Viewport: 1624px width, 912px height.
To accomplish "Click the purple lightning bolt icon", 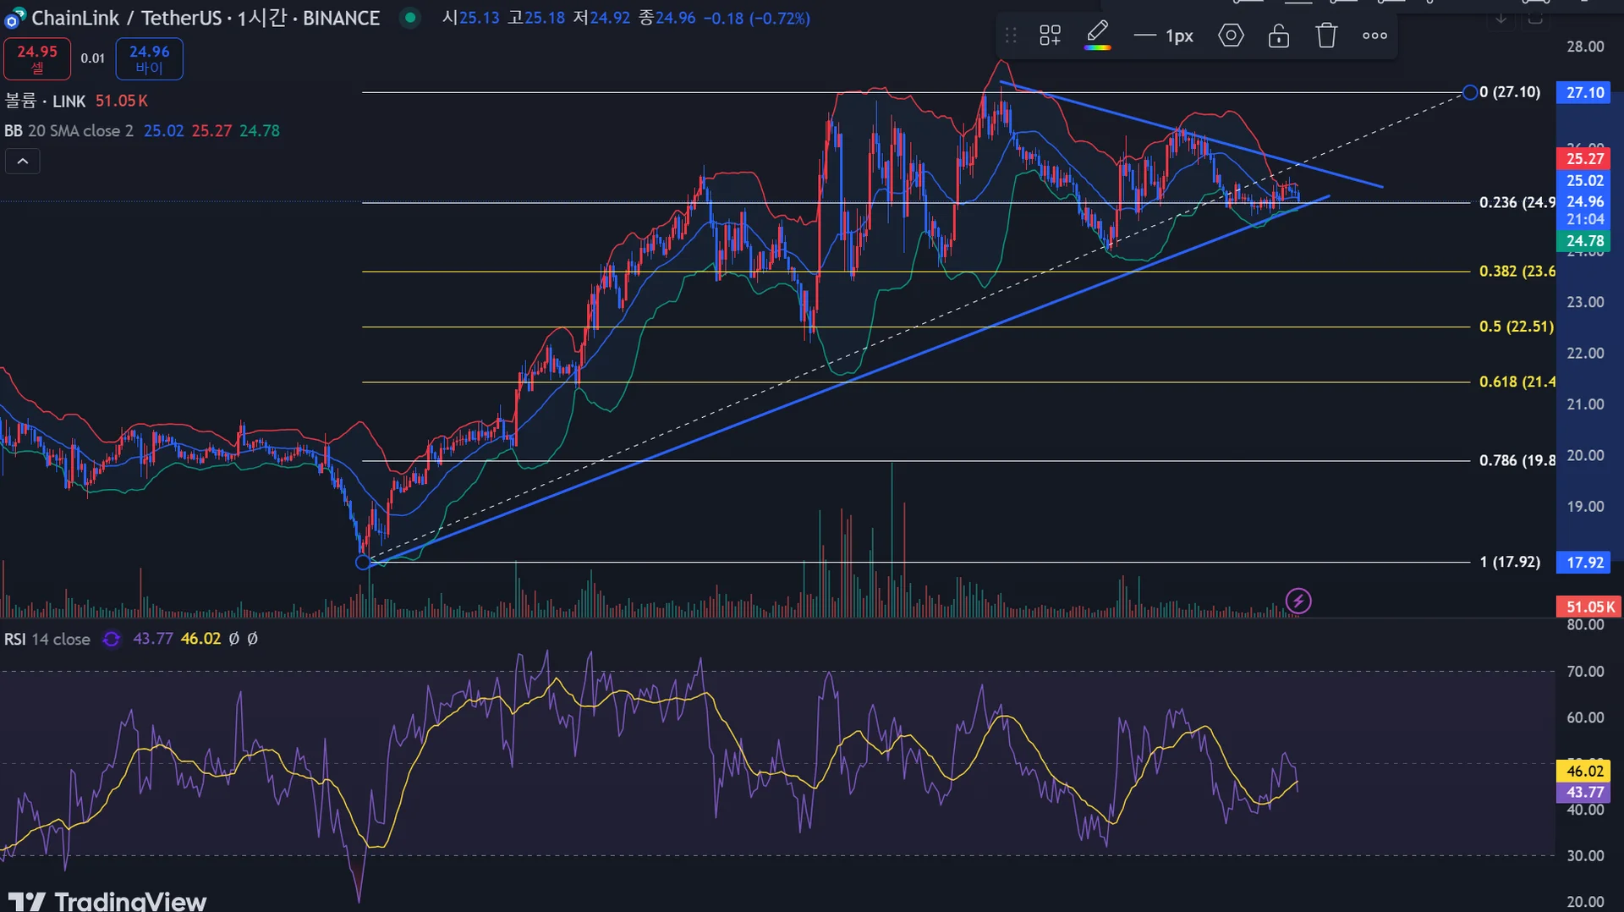I will pos(1298,602).
